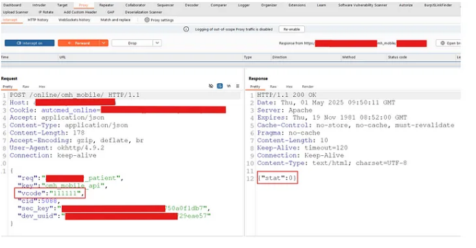Screen dimensions: 476x248
Task: Select the IP Rotate tab
Action: [x=46, y=12]
